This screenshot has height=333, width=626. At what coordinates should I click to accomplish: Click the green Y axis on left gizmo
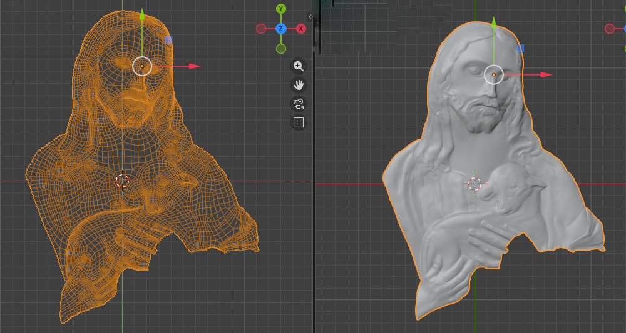pyautogui.click(x=281, y=9)
